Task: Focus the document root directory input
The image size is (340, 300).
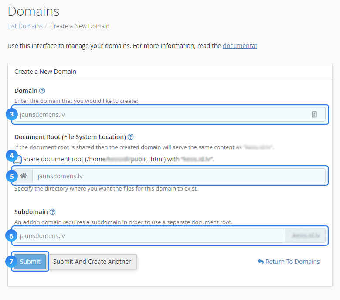Action: (x=179, y=176)
